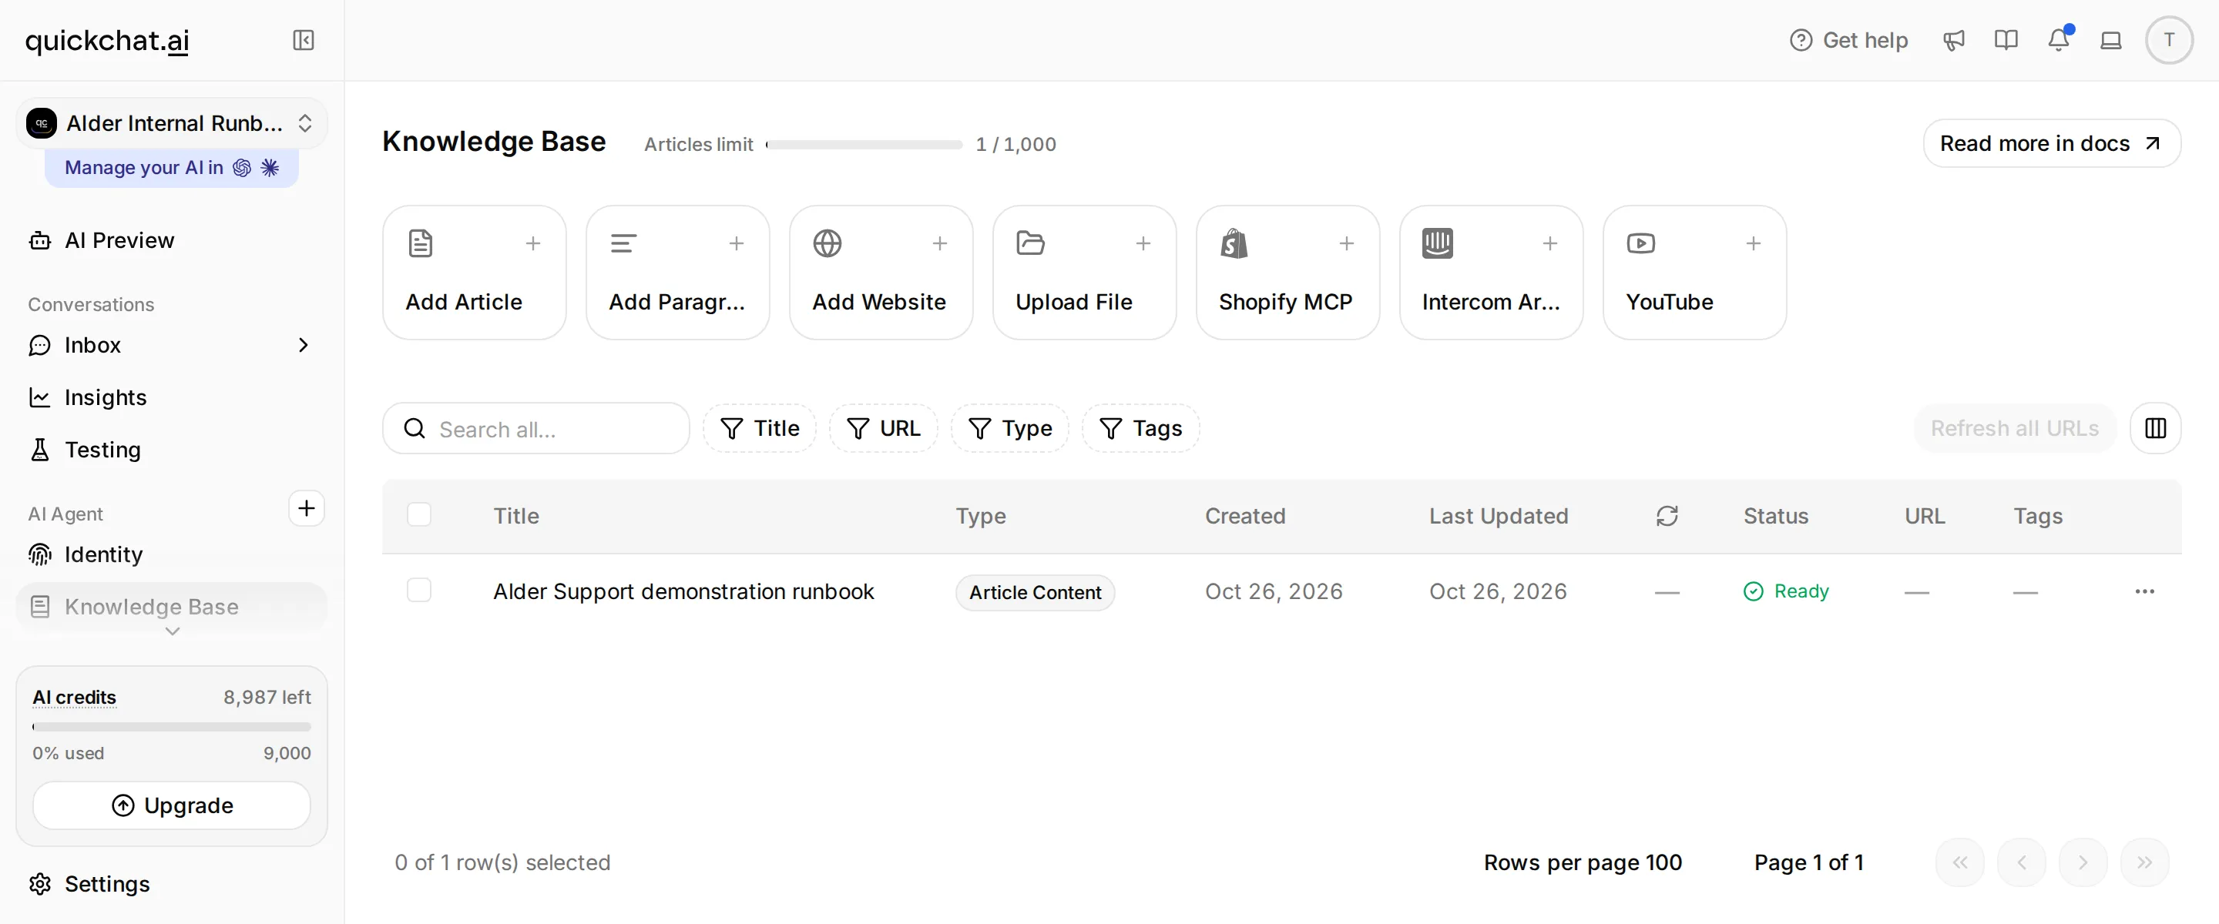Click Get help
2219x924 pixels.
coord(1848,41)
